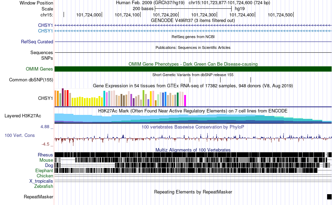Click the 100 Vert. Cons track label
The image size is (332, 205).
[x=20, y=135]
